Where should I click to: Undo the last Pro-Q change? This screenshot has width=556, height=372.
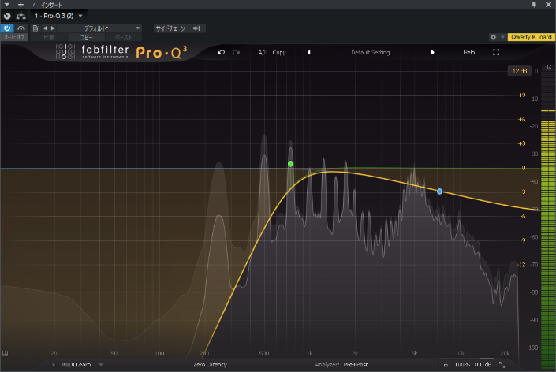pyautogui.click(x=222, y=53)
